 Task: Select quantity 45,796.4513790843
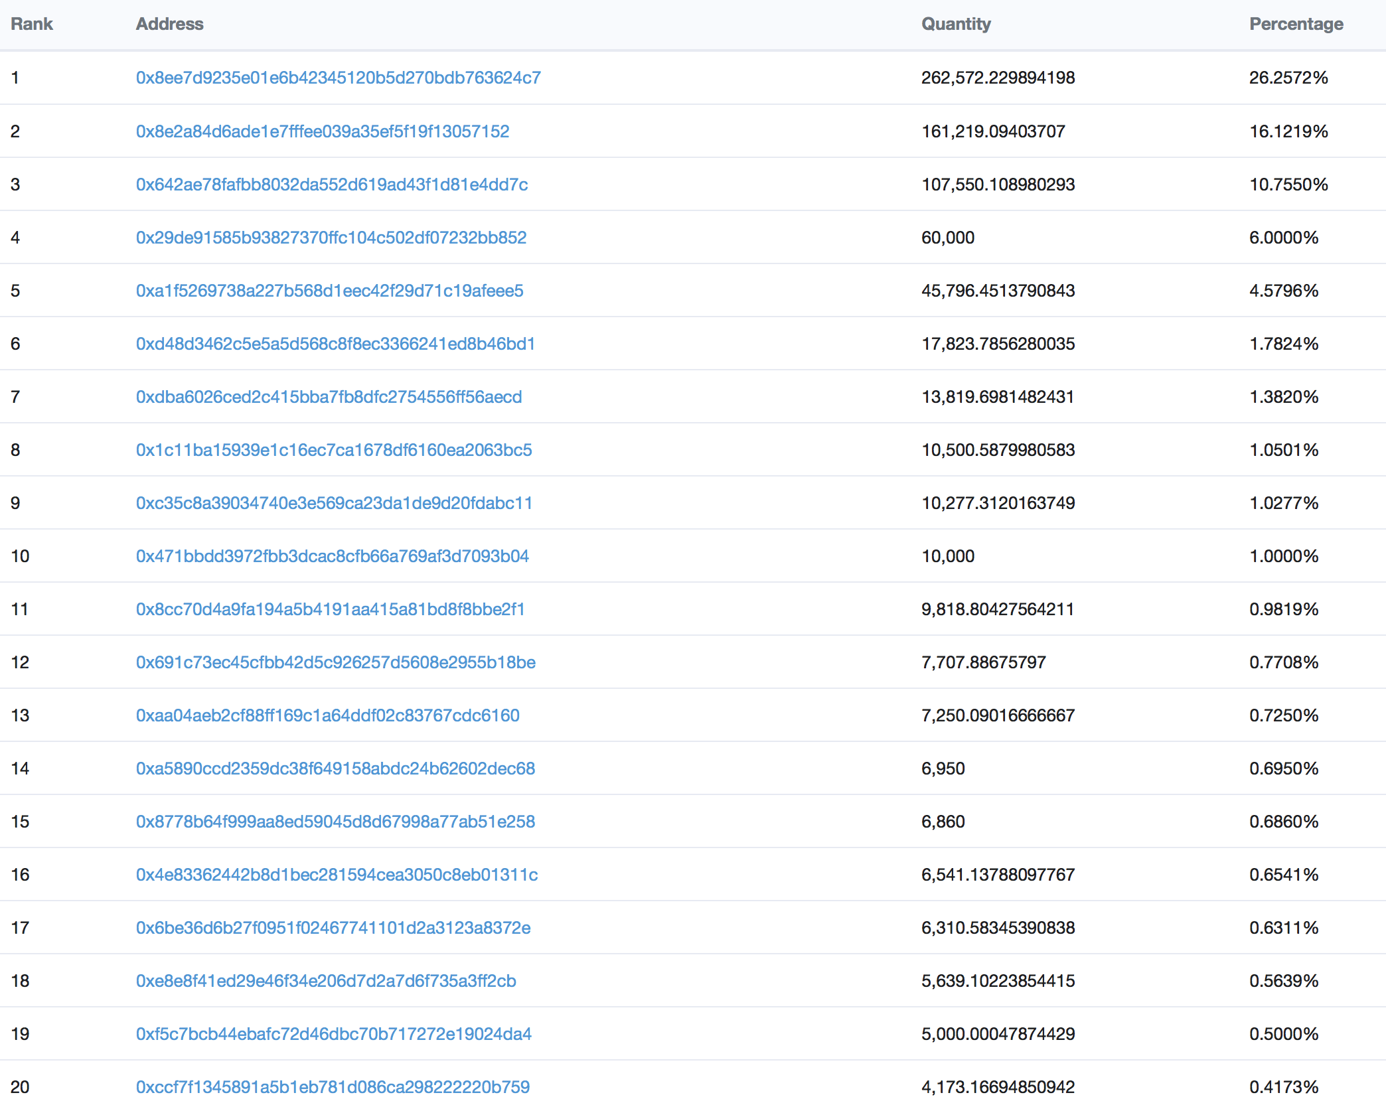click(x=998, y=291)
